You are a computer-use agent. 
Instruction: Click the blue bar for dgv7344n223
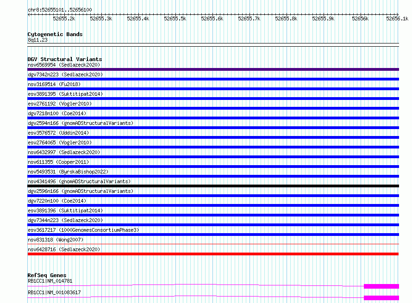coord(213,225)
